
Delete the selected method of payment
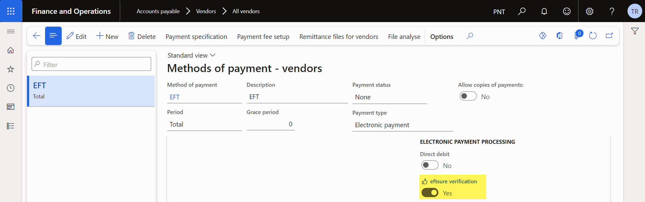pos(142,36)
